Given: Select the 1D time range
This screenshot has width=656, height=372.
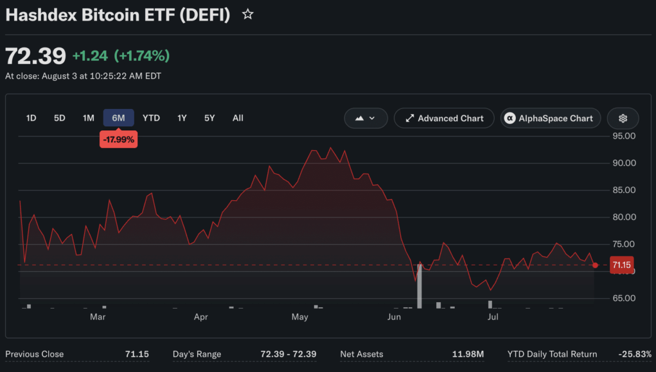Looking at the screenshot, I should click(x=31, y=118).
